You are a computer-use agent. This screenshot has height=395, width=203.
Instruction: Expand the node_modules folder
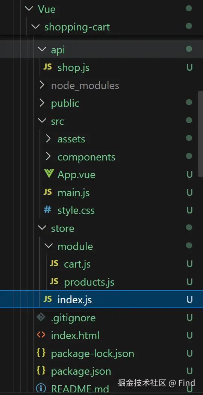(x=42, y=85)
